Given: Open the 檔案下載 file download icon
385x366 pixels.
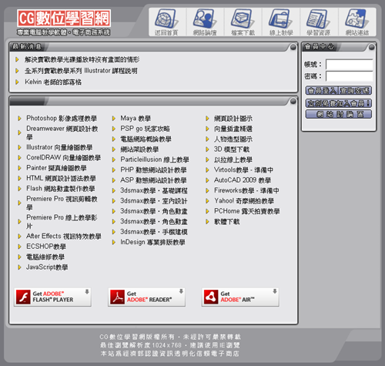Looking at the screenshot, I should click(243, 22).
